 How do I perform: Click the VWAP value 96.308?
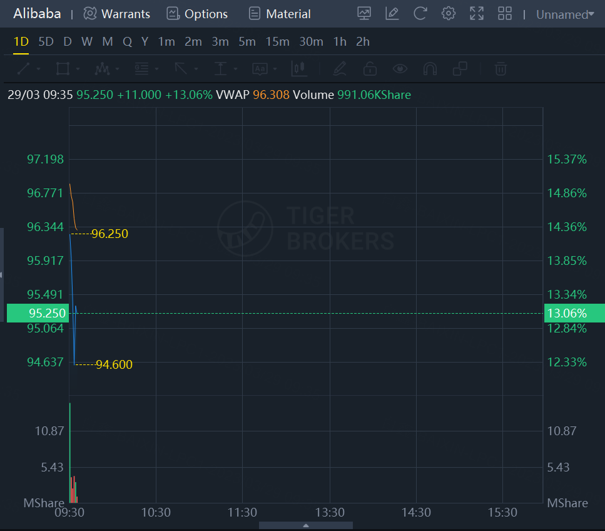[271, 95]
